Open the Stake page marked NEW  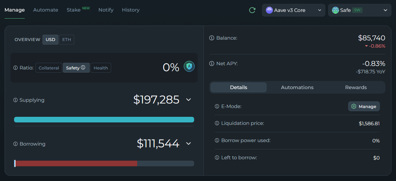74,10
